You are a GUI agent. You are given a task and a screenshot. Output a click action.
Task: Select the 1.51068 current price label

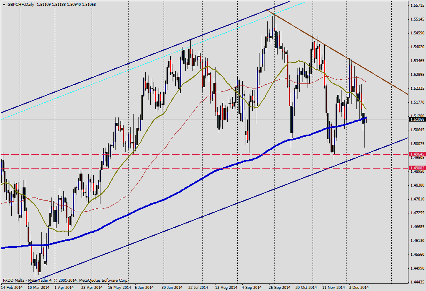pos(417,120)
